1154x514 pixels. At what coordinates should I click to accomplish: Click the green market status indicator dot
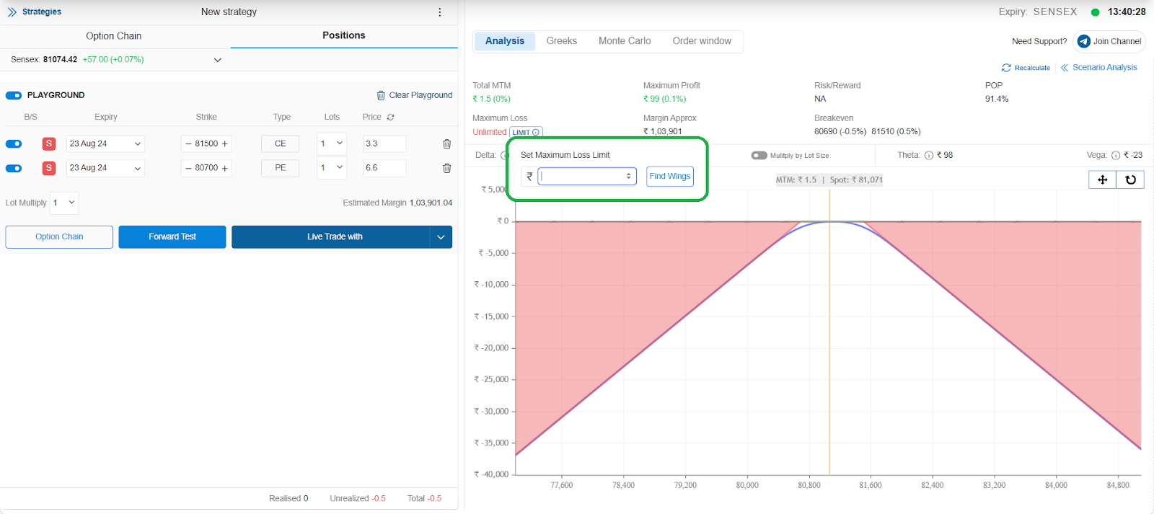tap(1095, 12)
